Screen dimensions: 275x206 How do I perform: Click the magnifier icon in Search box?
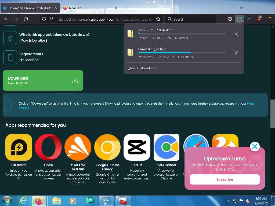[x=170, y=19]
